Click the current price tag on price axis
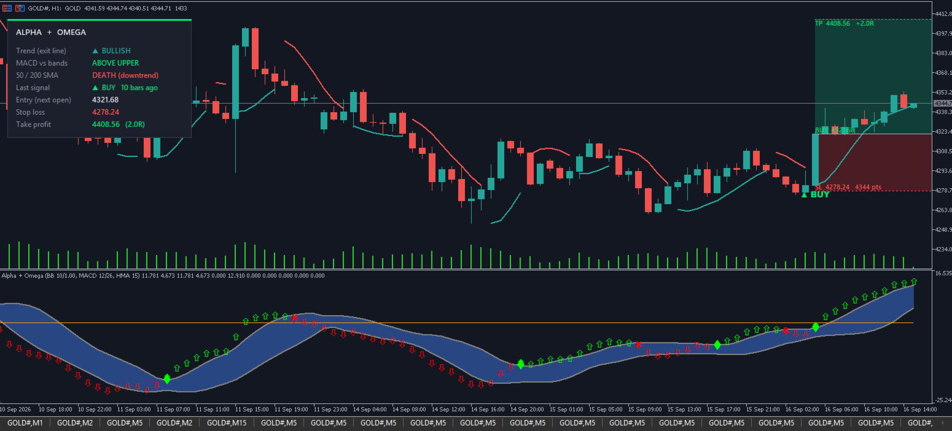The width and height of the screenshot is (952, 431). pyautogui.click(x=942, y=103)
